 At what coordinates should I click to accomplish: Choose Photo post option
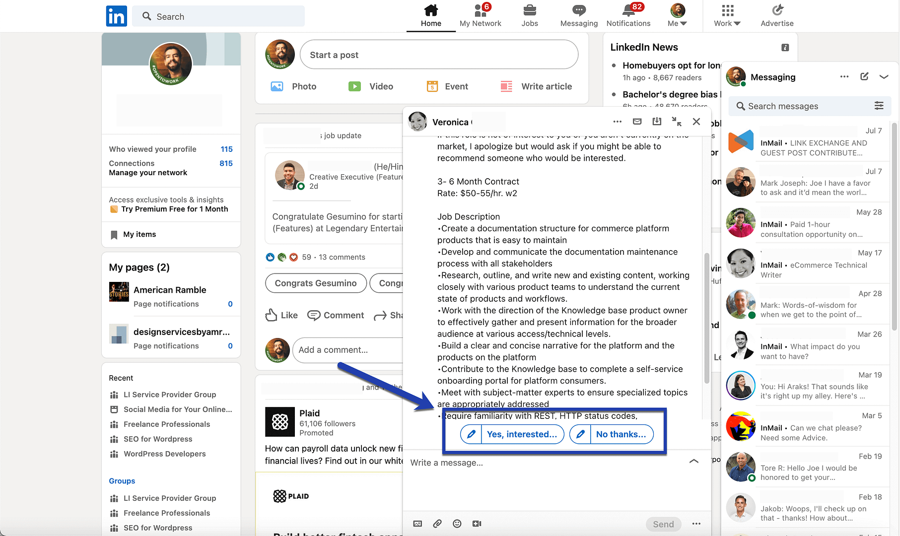[x=293, y=86]
